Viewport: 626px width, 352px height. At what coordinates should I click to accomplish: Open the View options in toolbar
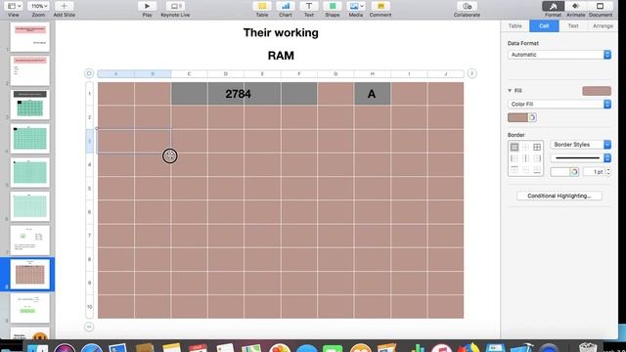coord(15,6)
